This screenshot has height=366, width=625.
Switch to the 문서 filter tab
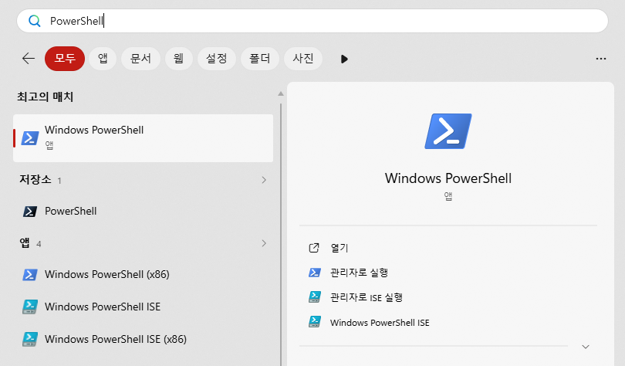click(x=140, y=59)
